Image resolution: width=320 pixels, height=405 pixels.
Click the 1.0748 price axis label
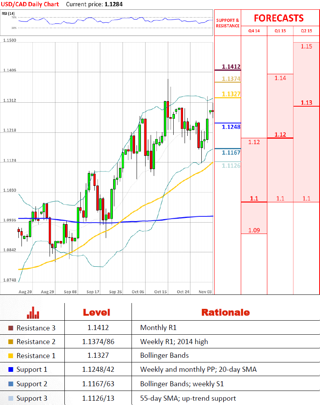pyautogui.click(x=9, y=280)
